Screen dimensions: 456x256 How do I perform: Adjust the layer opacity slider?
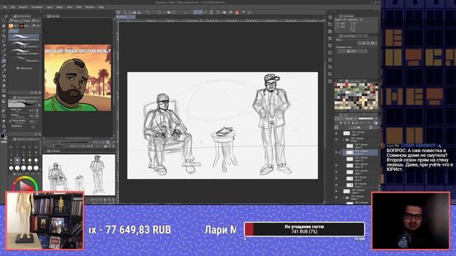tap(366, 119)
